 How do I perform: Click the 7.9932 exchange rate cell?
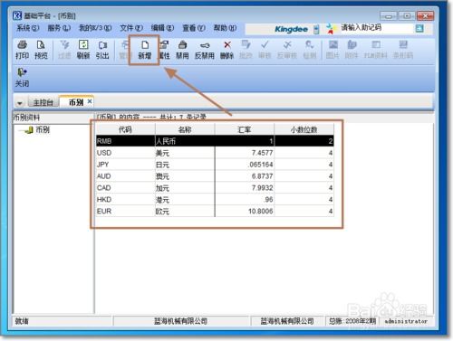click(245, 188)
